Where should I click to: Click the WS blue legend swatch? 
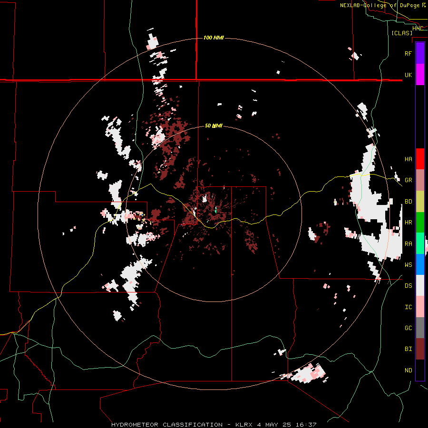coord(420,264)
